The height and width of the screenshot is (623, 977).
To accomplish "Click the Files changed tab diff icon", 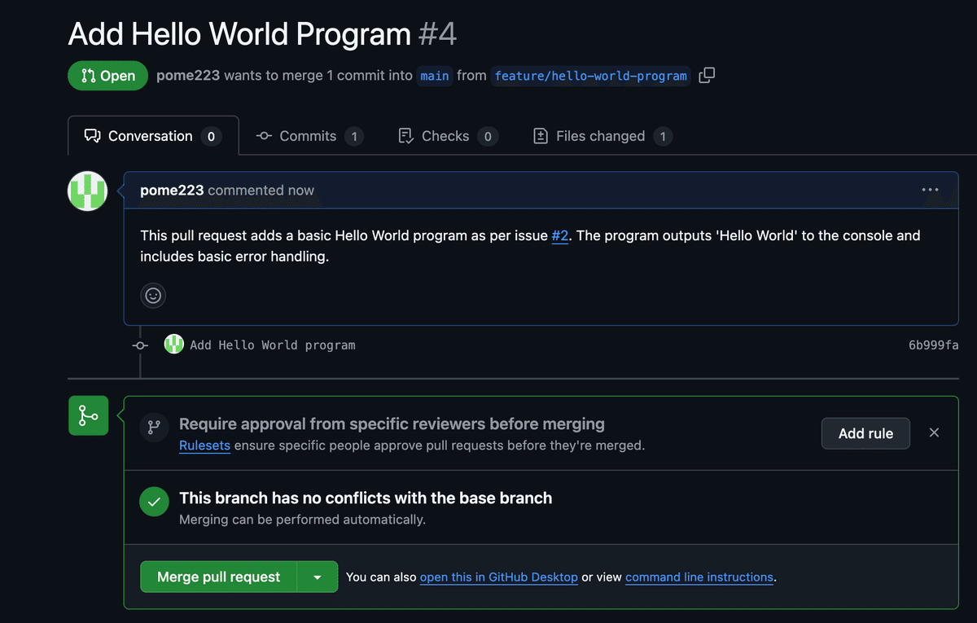I will (x=540, y=136).
